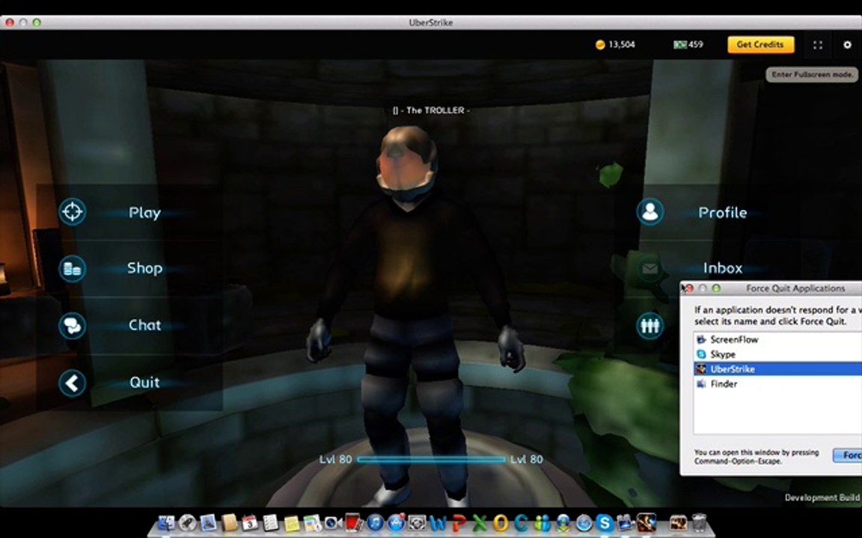The width and height of the screenshot is (862, 538).
Task: Click the Force Quit button in dialog
Action: coord(847,456)
